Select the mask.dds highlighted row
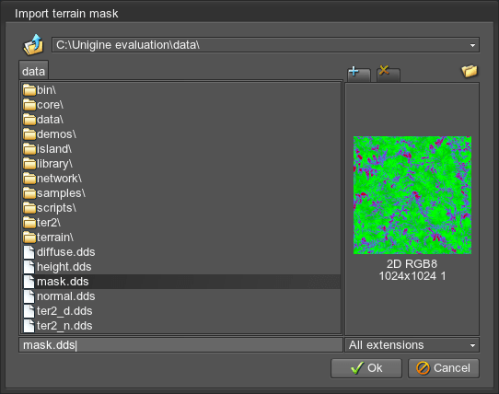The image size is (499, 394). (181, 282)
